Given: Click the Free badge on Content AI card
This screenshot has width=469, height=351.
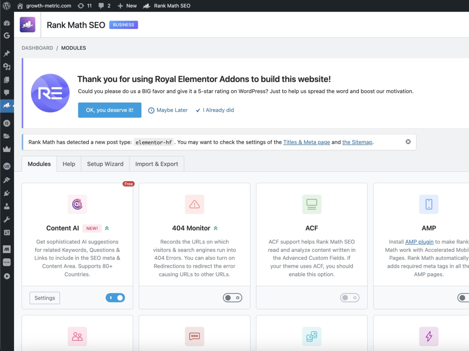Looking at the screenshot, I should pos(129,184).
